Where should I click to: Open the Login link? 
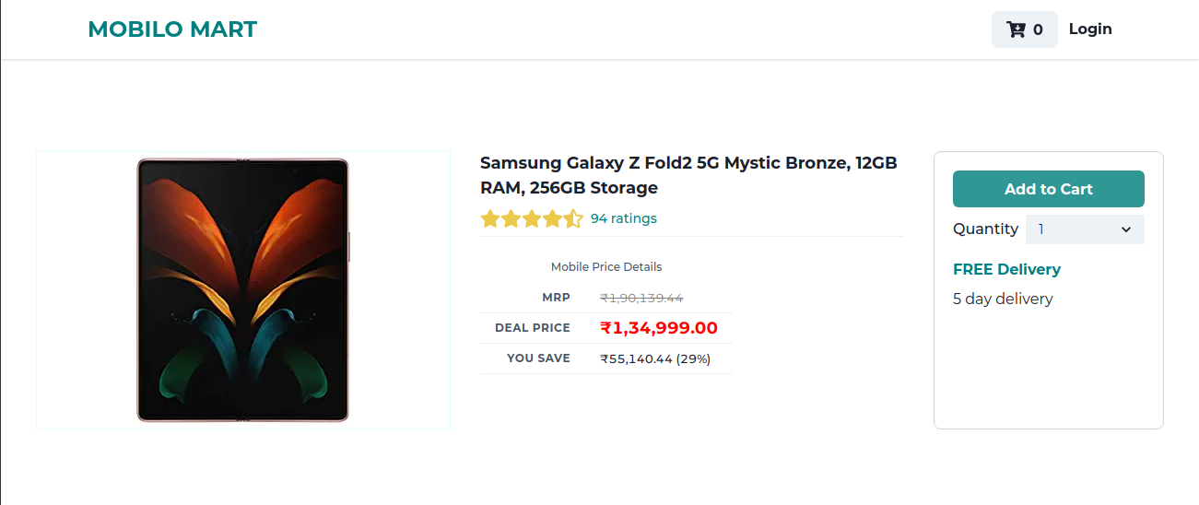pos(1090,29)
